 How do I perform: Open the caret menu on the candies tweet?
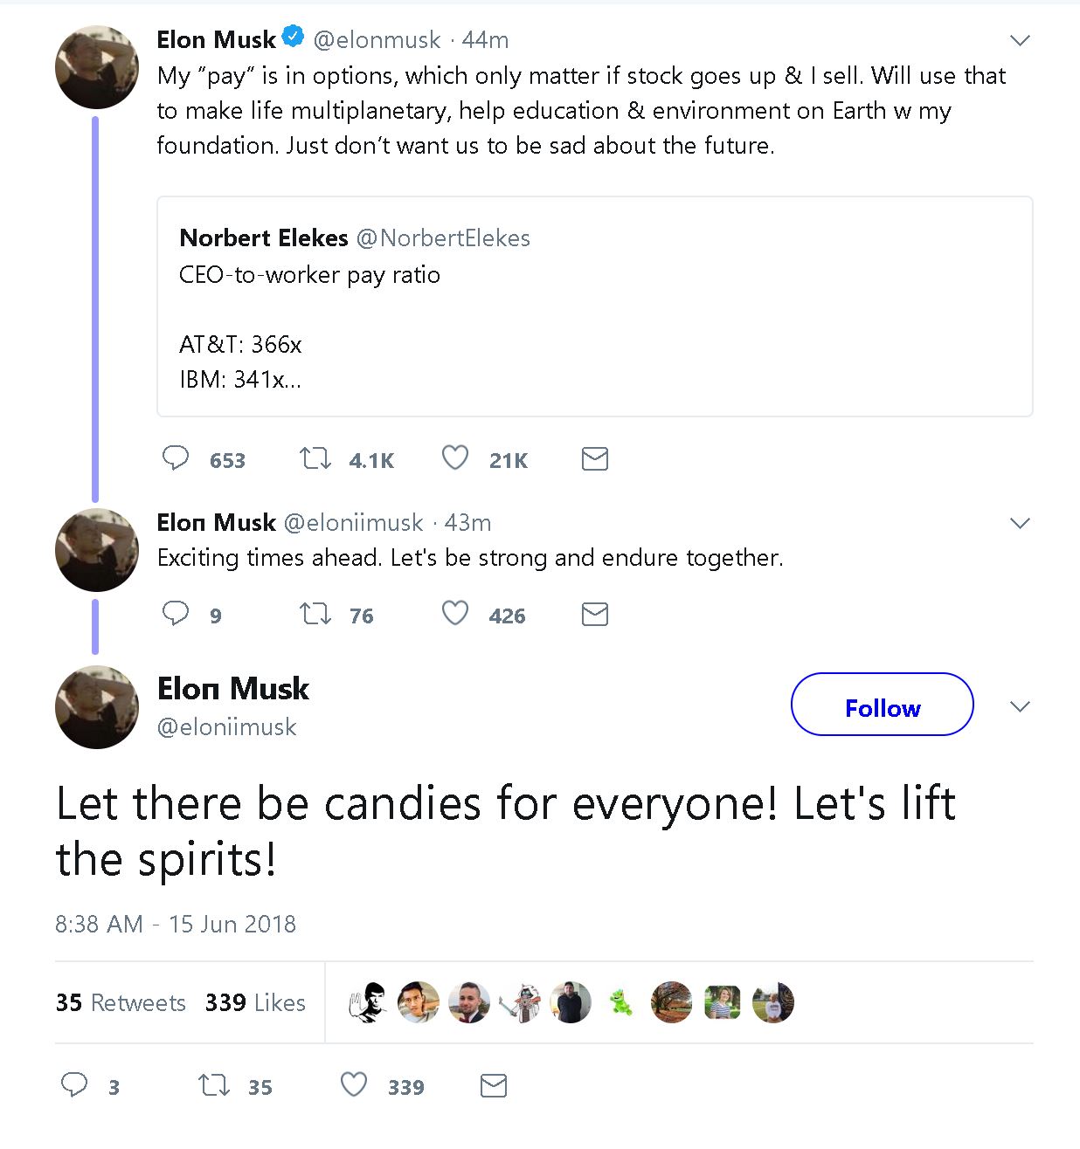(x=1020, y=706)
